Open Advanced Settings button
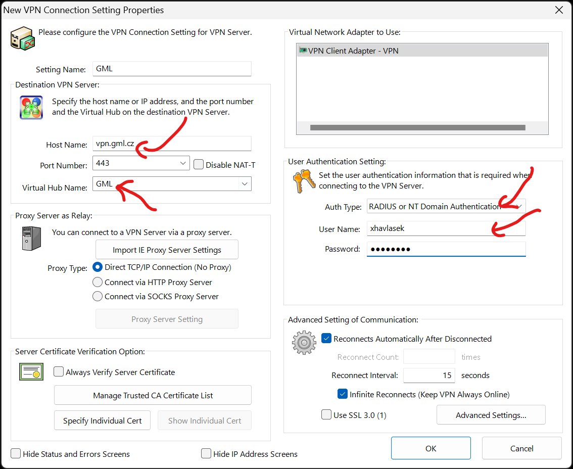 (x=491, y=415)
